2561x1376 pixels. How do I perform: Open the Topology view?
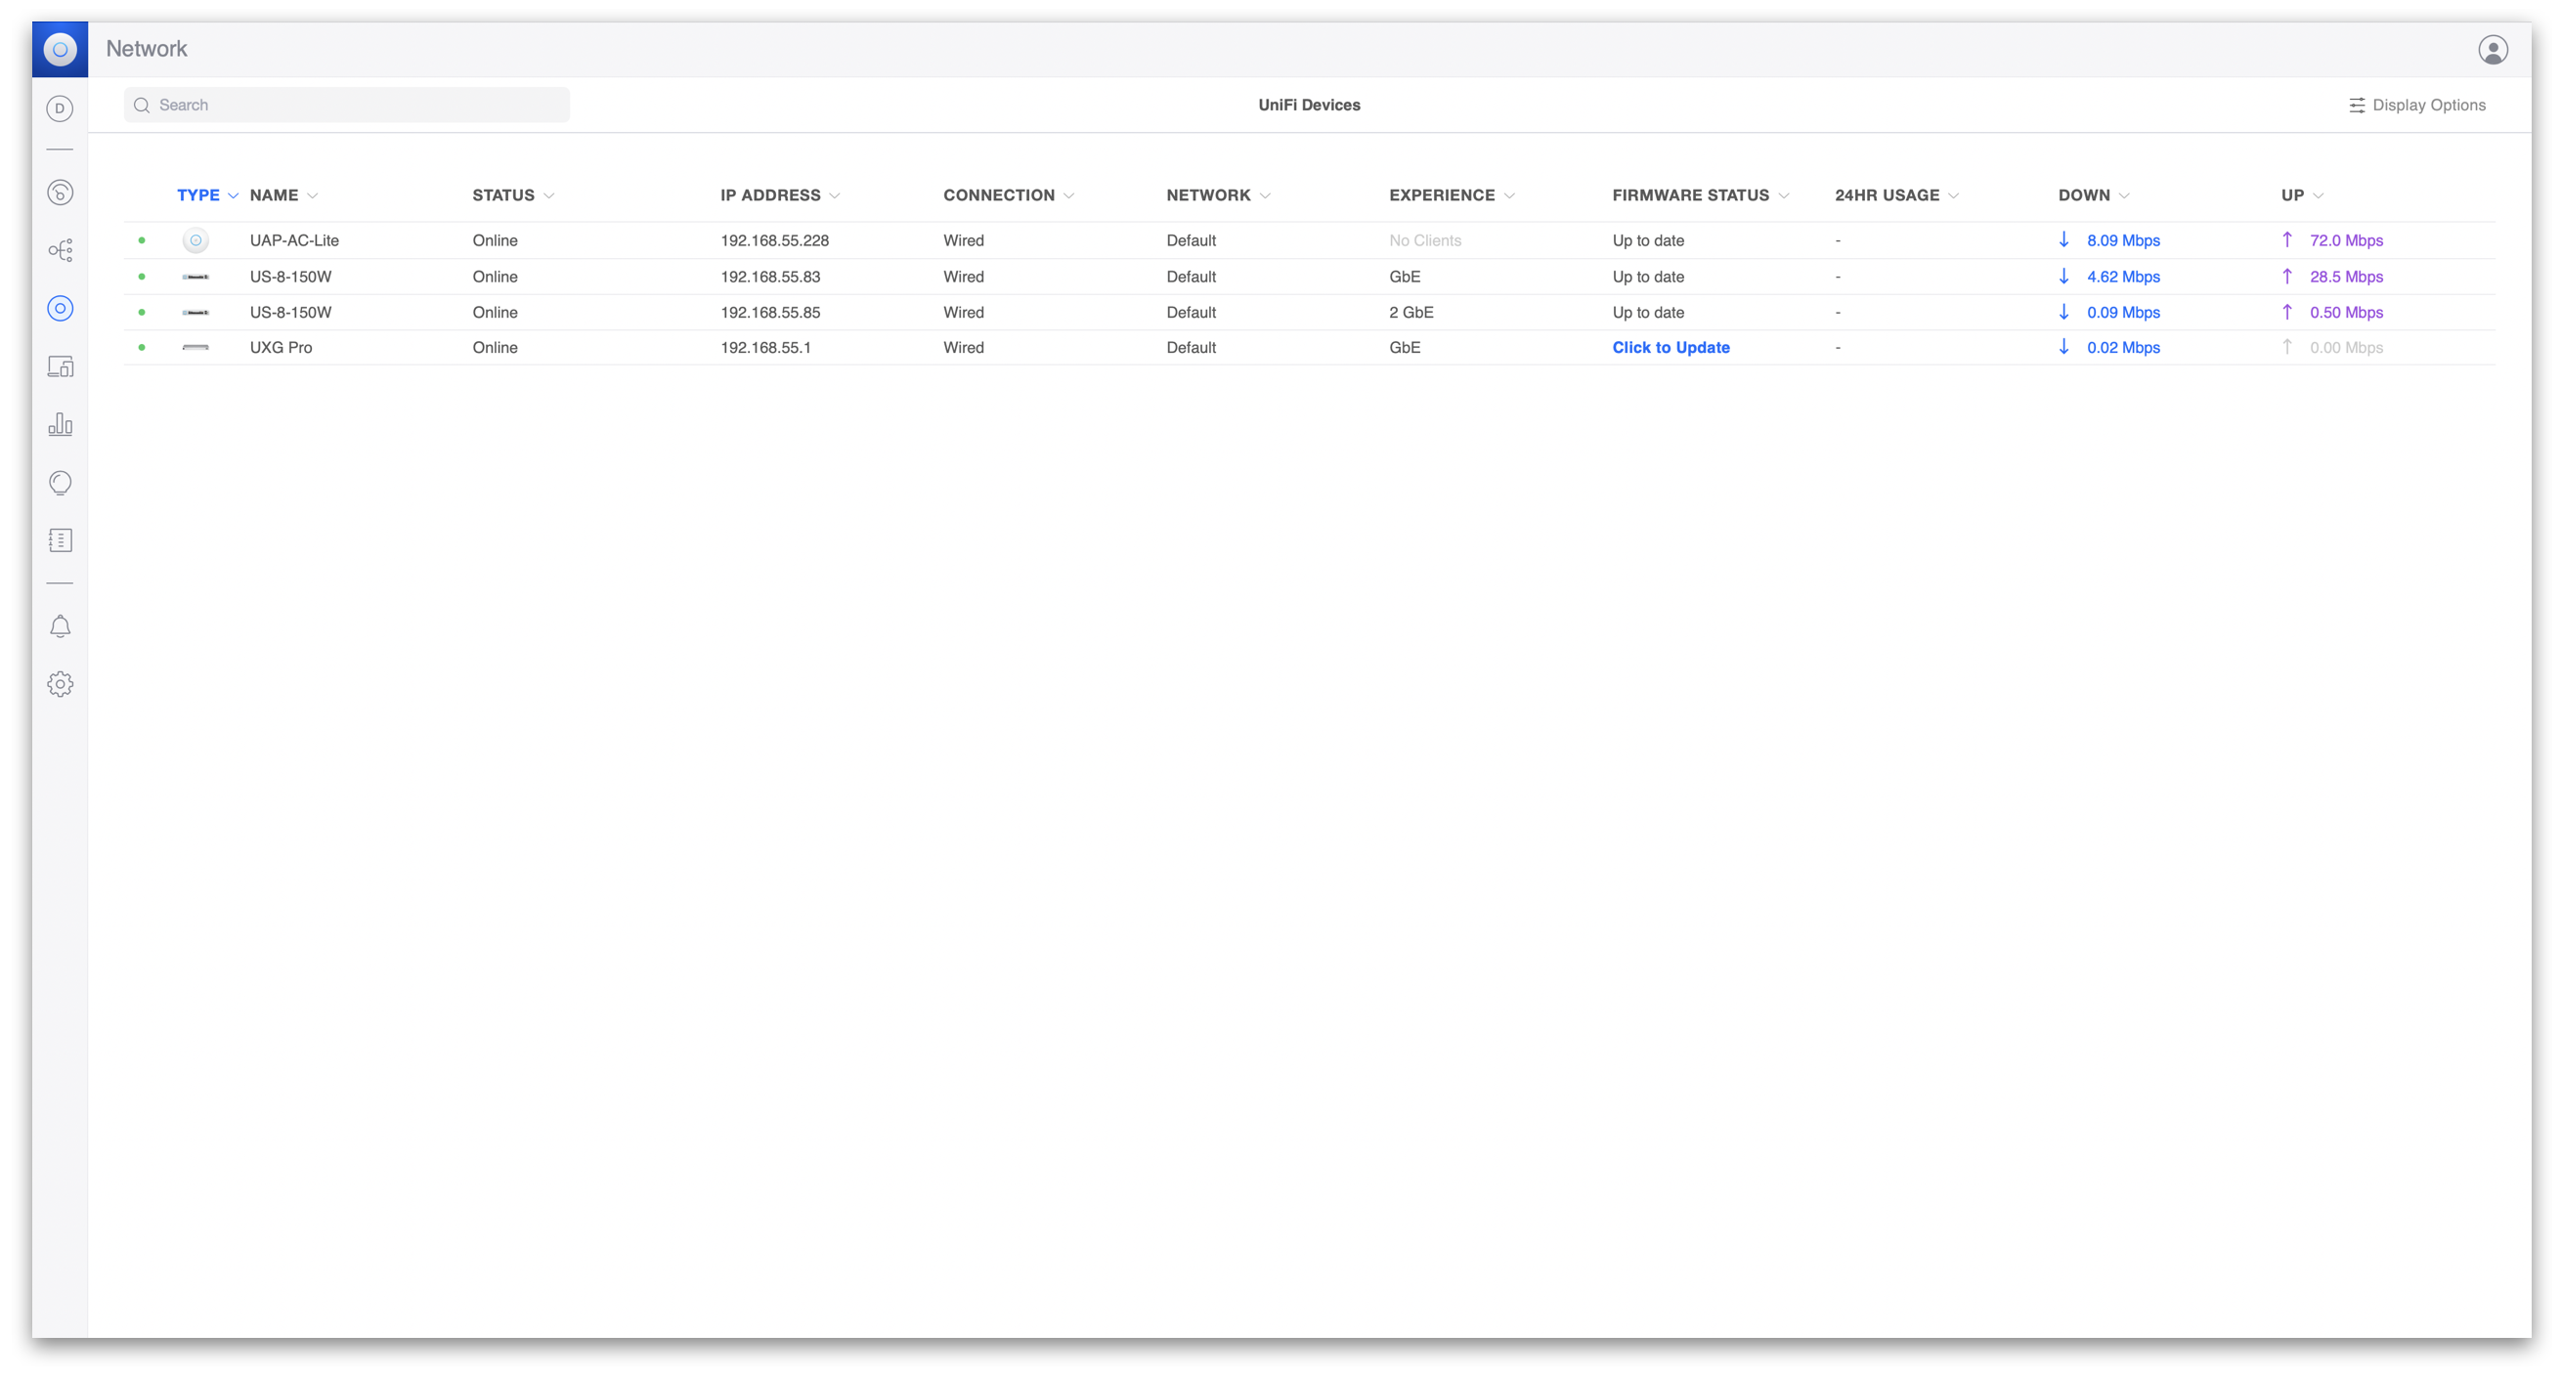60,249
